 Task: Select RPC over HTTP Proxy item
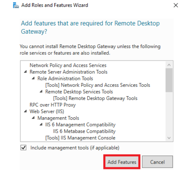tap(53, 105)
